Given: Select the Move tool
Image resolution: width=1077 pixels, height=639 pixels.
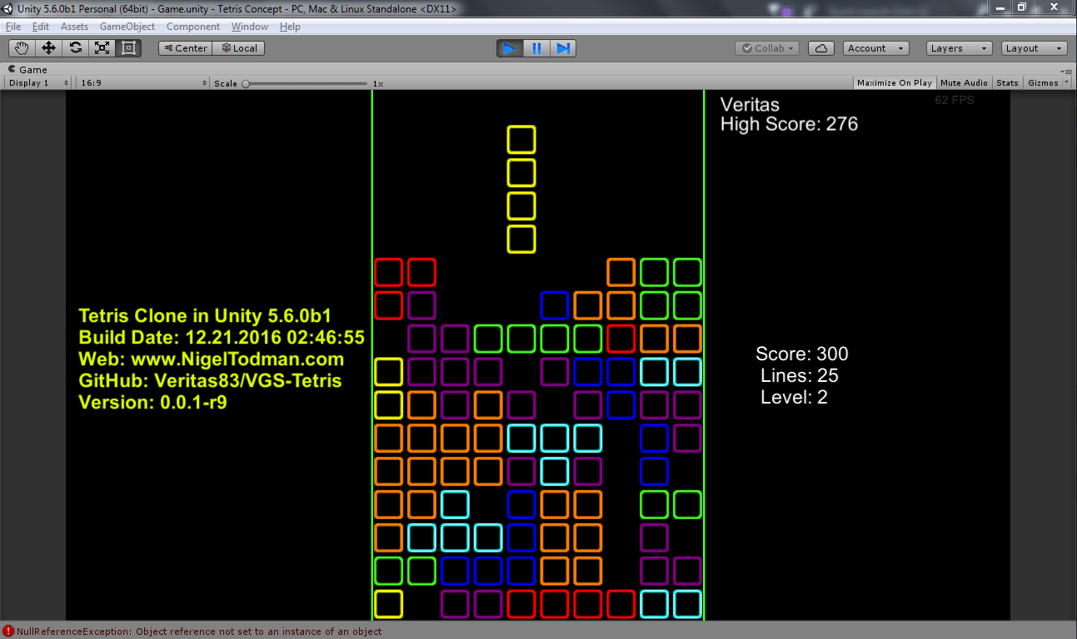Looking at the screenshot, I should [x=48, y=47].
